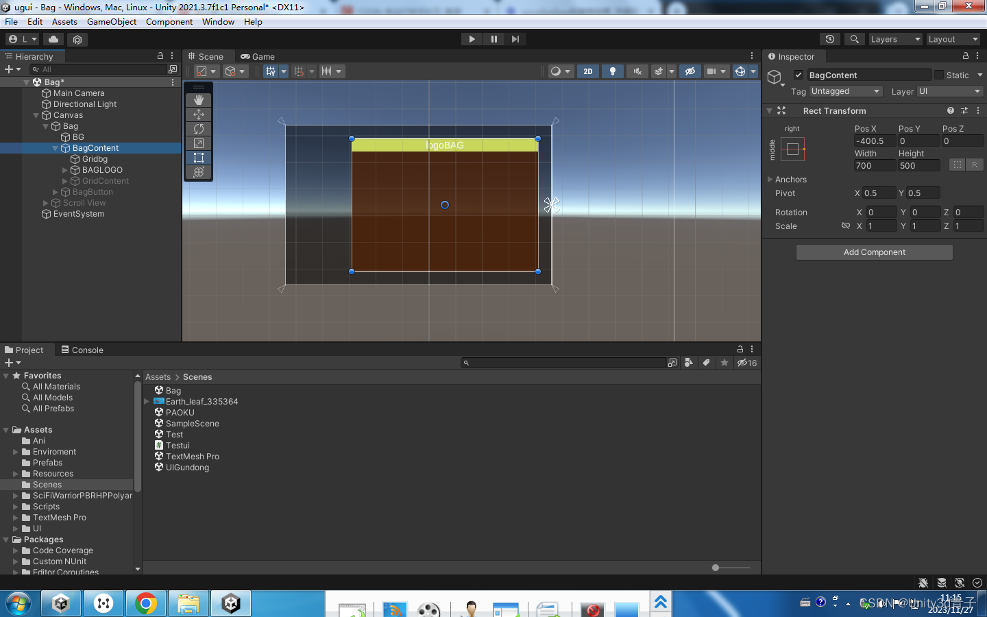The width and height of the screenshot is (987, 617).
Task: Click the Add Component button
Action: 875,252
